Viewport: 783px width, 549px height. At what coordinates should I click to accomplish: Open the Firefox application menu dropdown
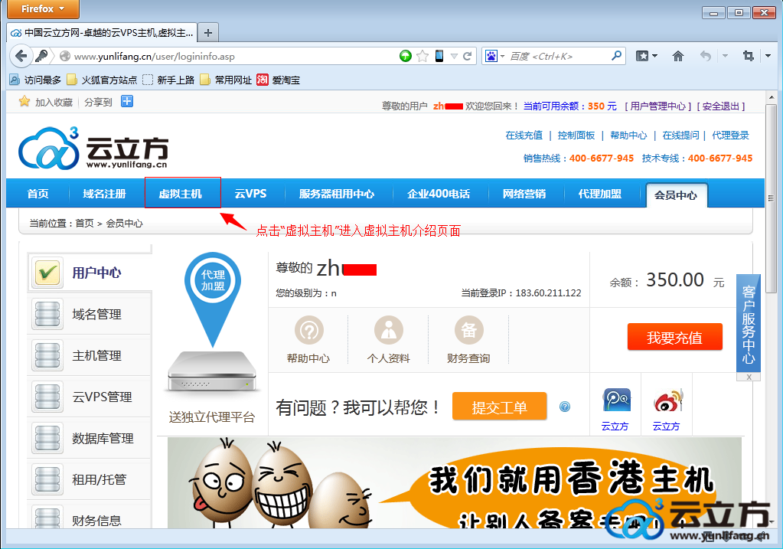[43, 8]
